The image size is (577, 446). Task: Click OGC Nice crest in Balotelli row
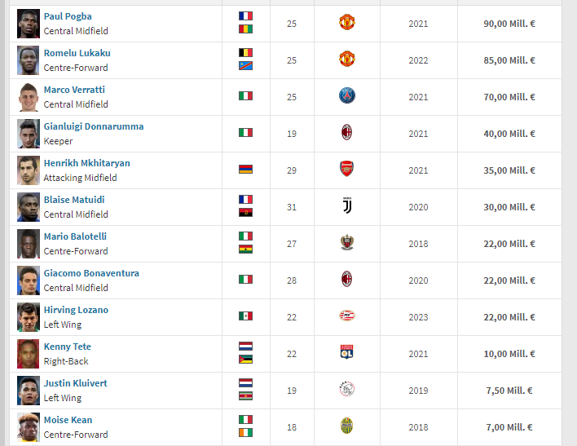[x=347, y=243]
